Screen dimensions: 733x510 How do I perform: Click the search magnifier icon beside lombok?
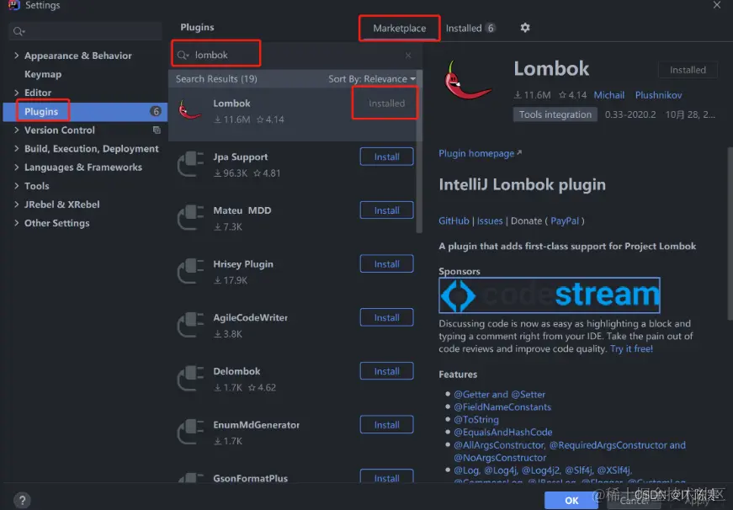[183, 56]
